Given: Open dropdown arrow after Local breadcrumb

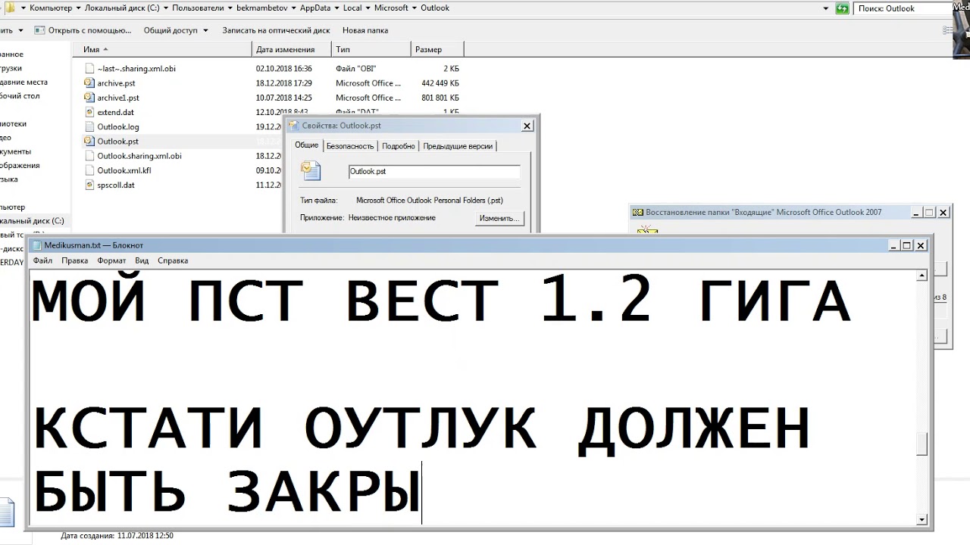Looking at the screenshot, I should (368, 8).
